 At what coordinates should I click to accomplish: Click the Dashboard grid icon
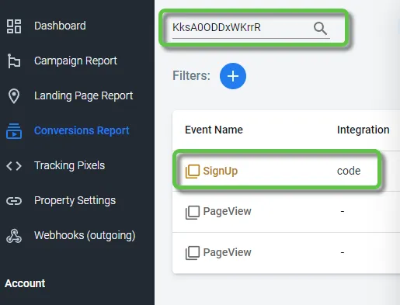point(14,26)
